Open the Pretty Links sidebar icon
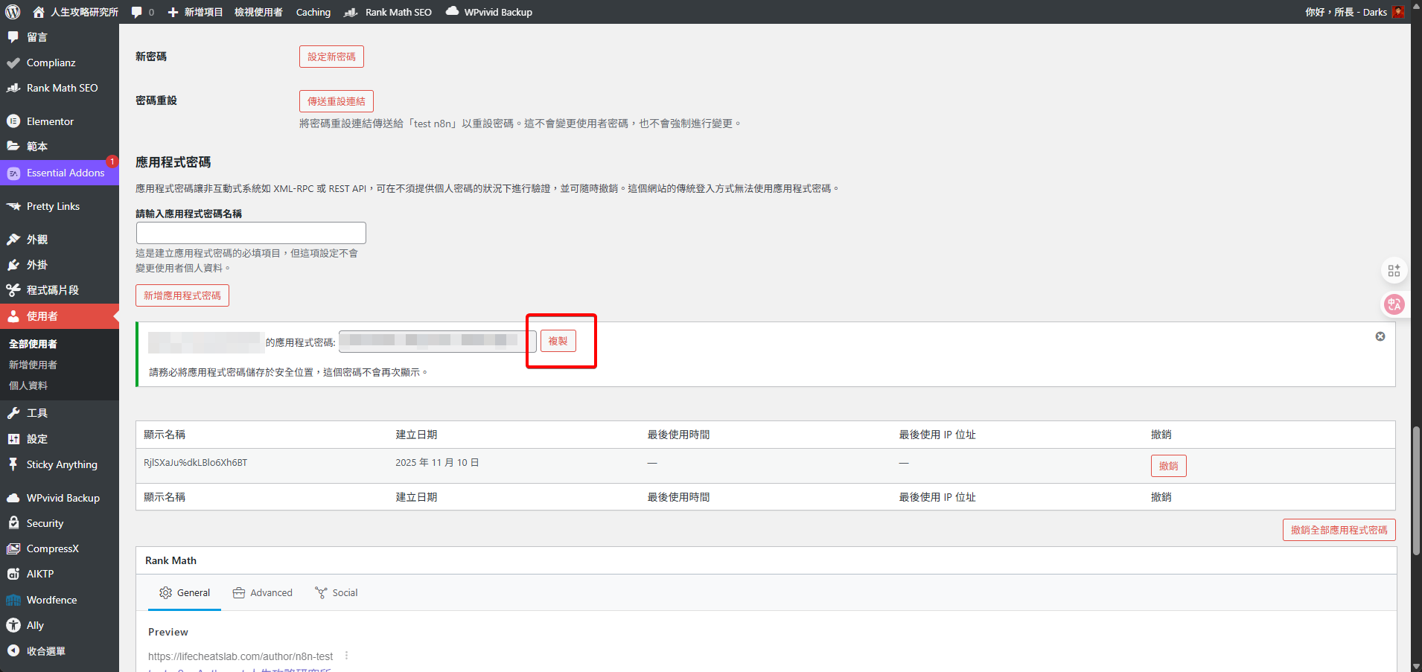 [x=15, y=206]
